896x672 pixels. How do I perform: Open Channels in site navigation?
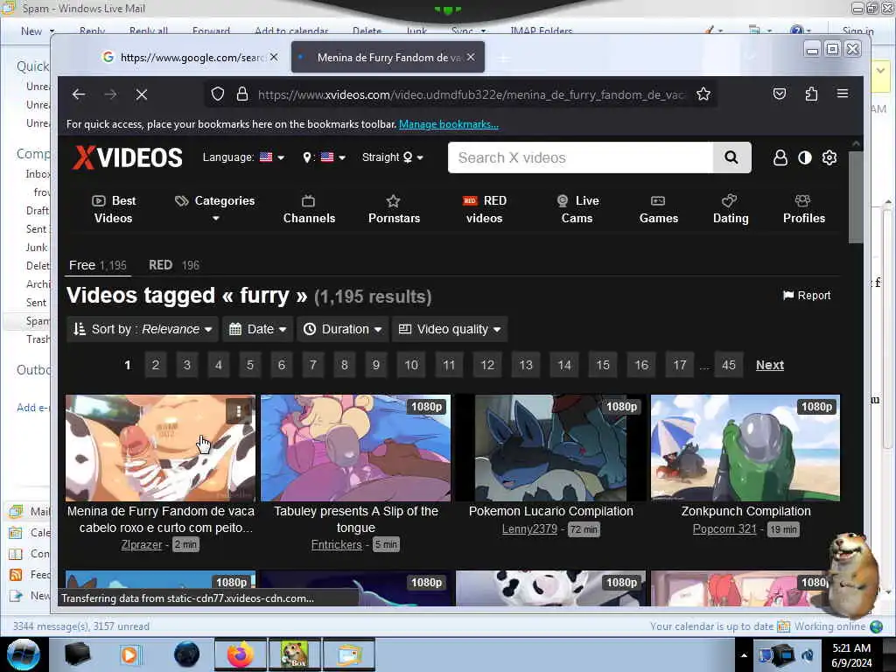309,209
